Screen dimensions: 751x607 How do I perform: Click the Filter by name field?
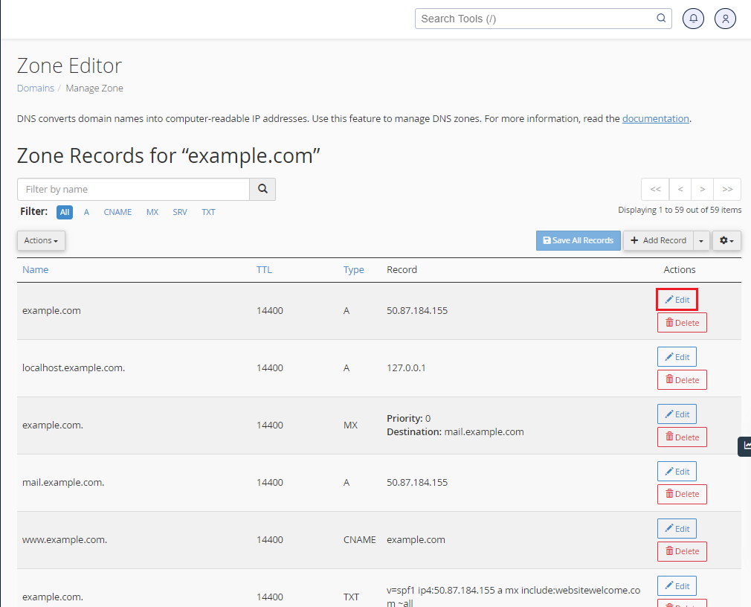click(x=133, y=189)
